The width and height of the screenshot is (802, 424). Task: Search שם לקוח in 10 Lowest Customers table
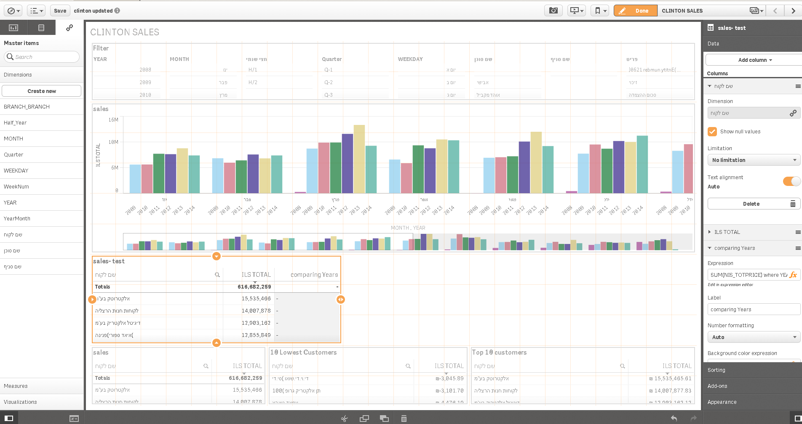pos(408,366)
